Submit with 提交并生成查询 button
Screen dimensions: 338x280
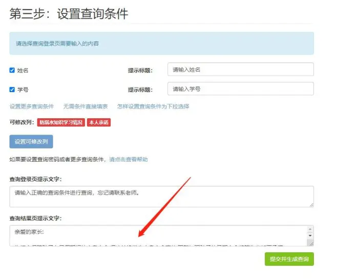pyautogui.click(x=289, y=259)
